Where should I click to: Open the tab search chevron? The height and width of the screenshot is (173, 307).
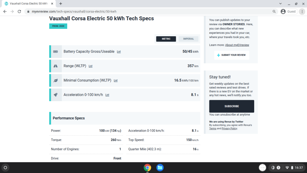coord(280,3)
